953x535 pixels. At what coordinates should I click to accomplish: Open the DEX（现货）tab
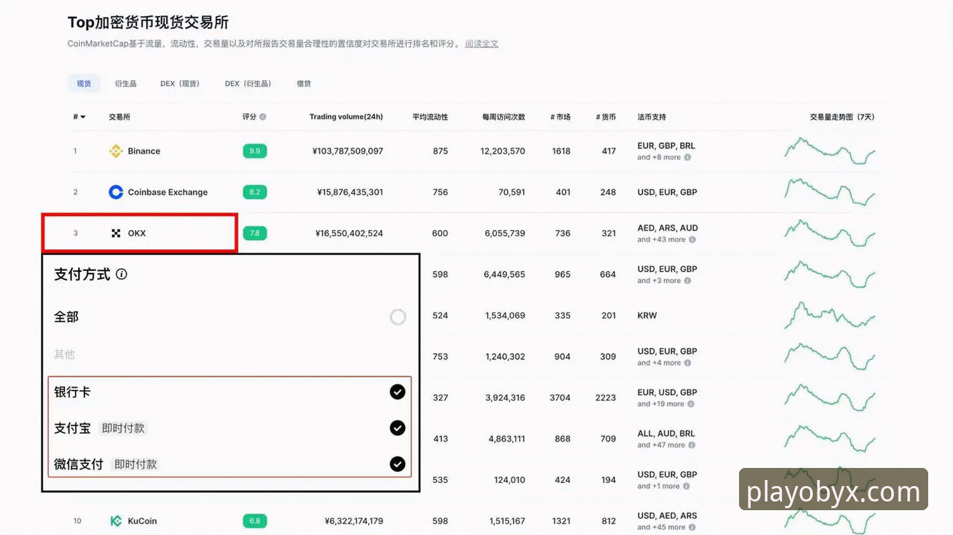tap(180, 84)
